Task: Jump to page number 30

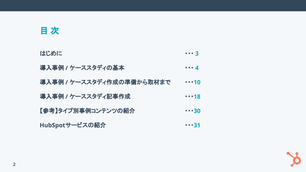Action: pos(197,111)
